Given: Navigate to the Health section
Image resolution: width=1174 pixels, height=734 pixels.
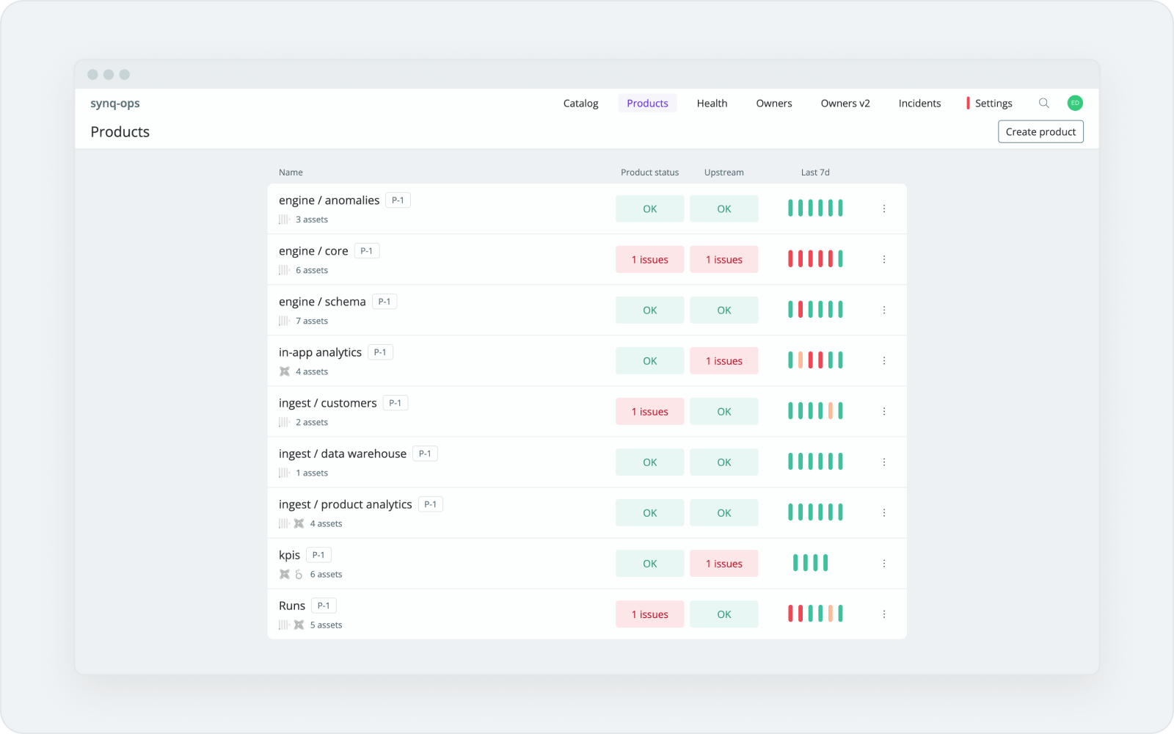Looking at the screenshot, I should [x=711, y=103].
